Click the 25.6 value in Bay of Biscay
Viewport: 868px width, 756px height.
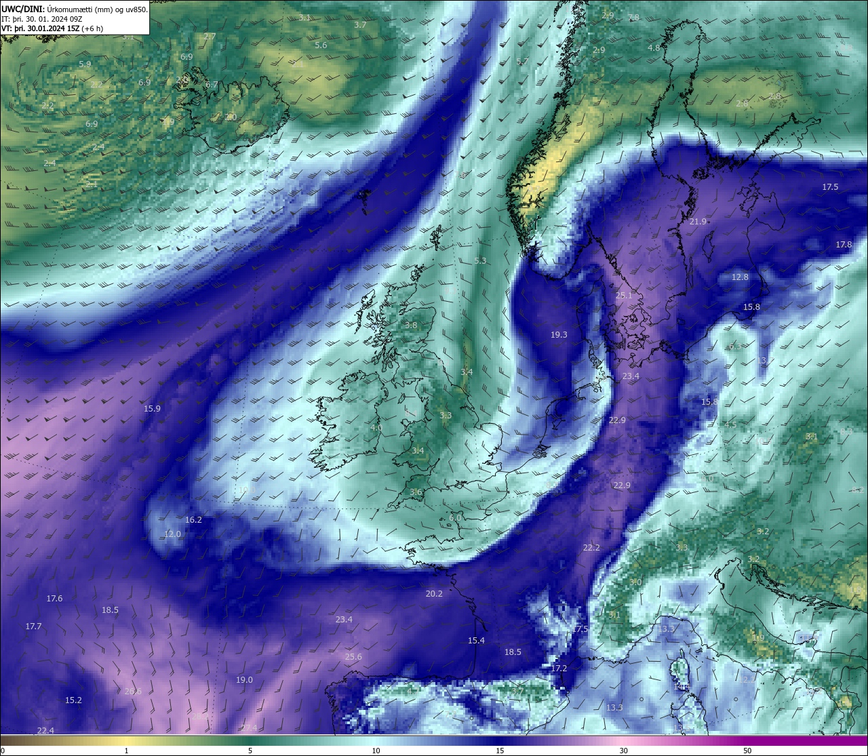pos(353,657)
